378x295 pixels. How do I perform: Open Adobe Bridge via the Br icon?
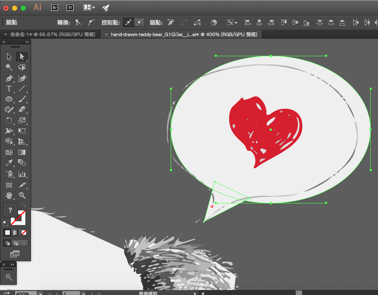[55, 7]
